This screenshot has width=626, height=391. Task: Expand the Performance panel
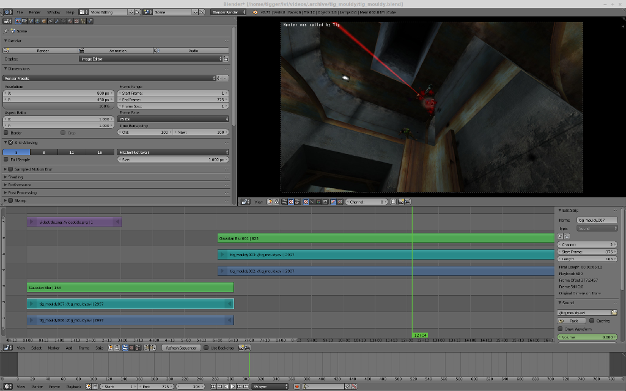[20, 185]
